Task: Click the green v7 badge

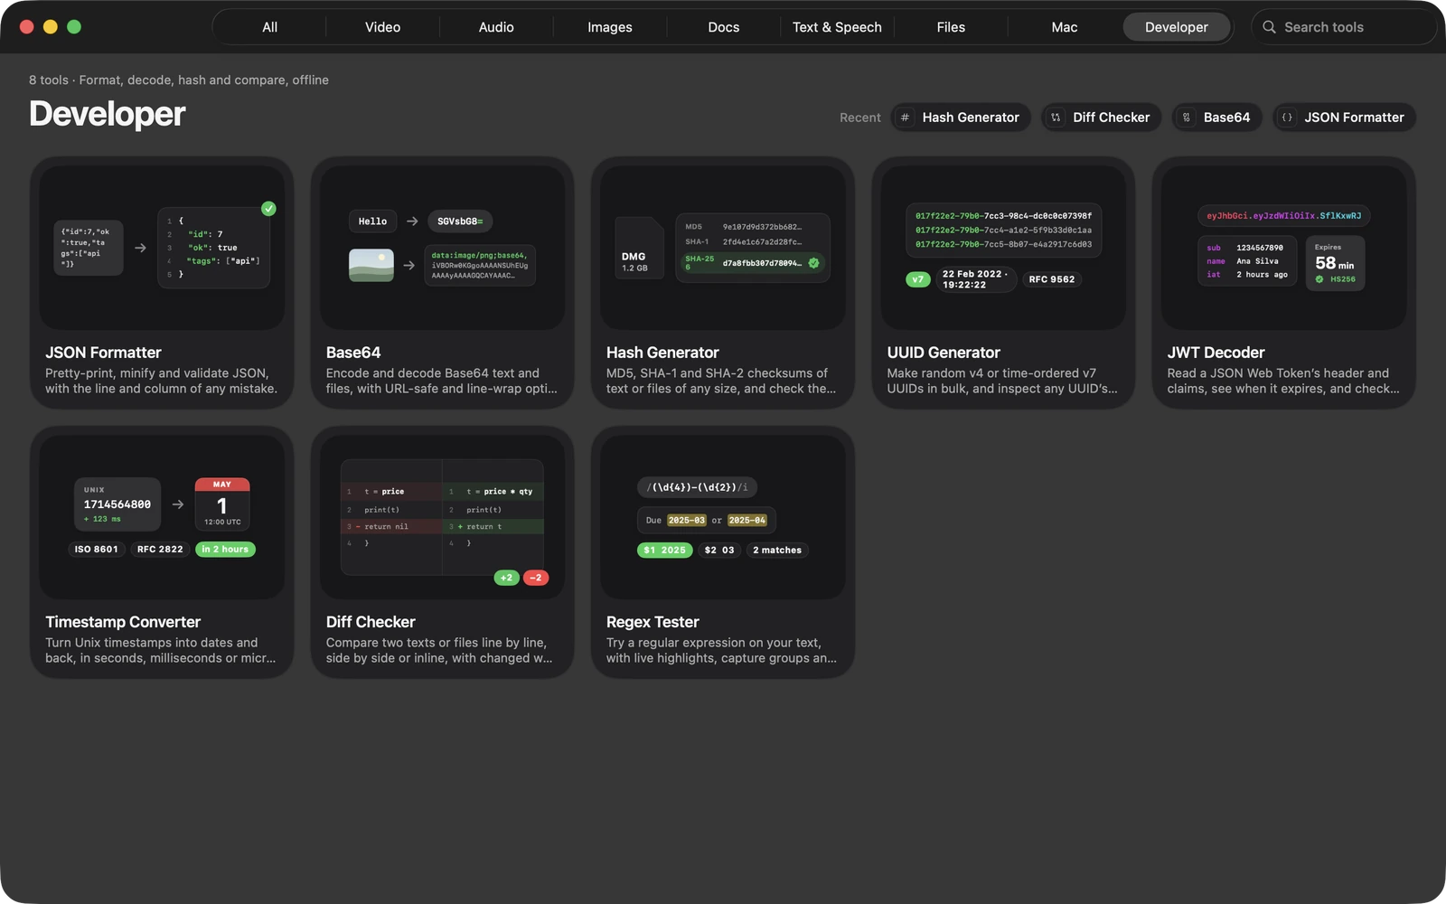Action: point(917,279)
